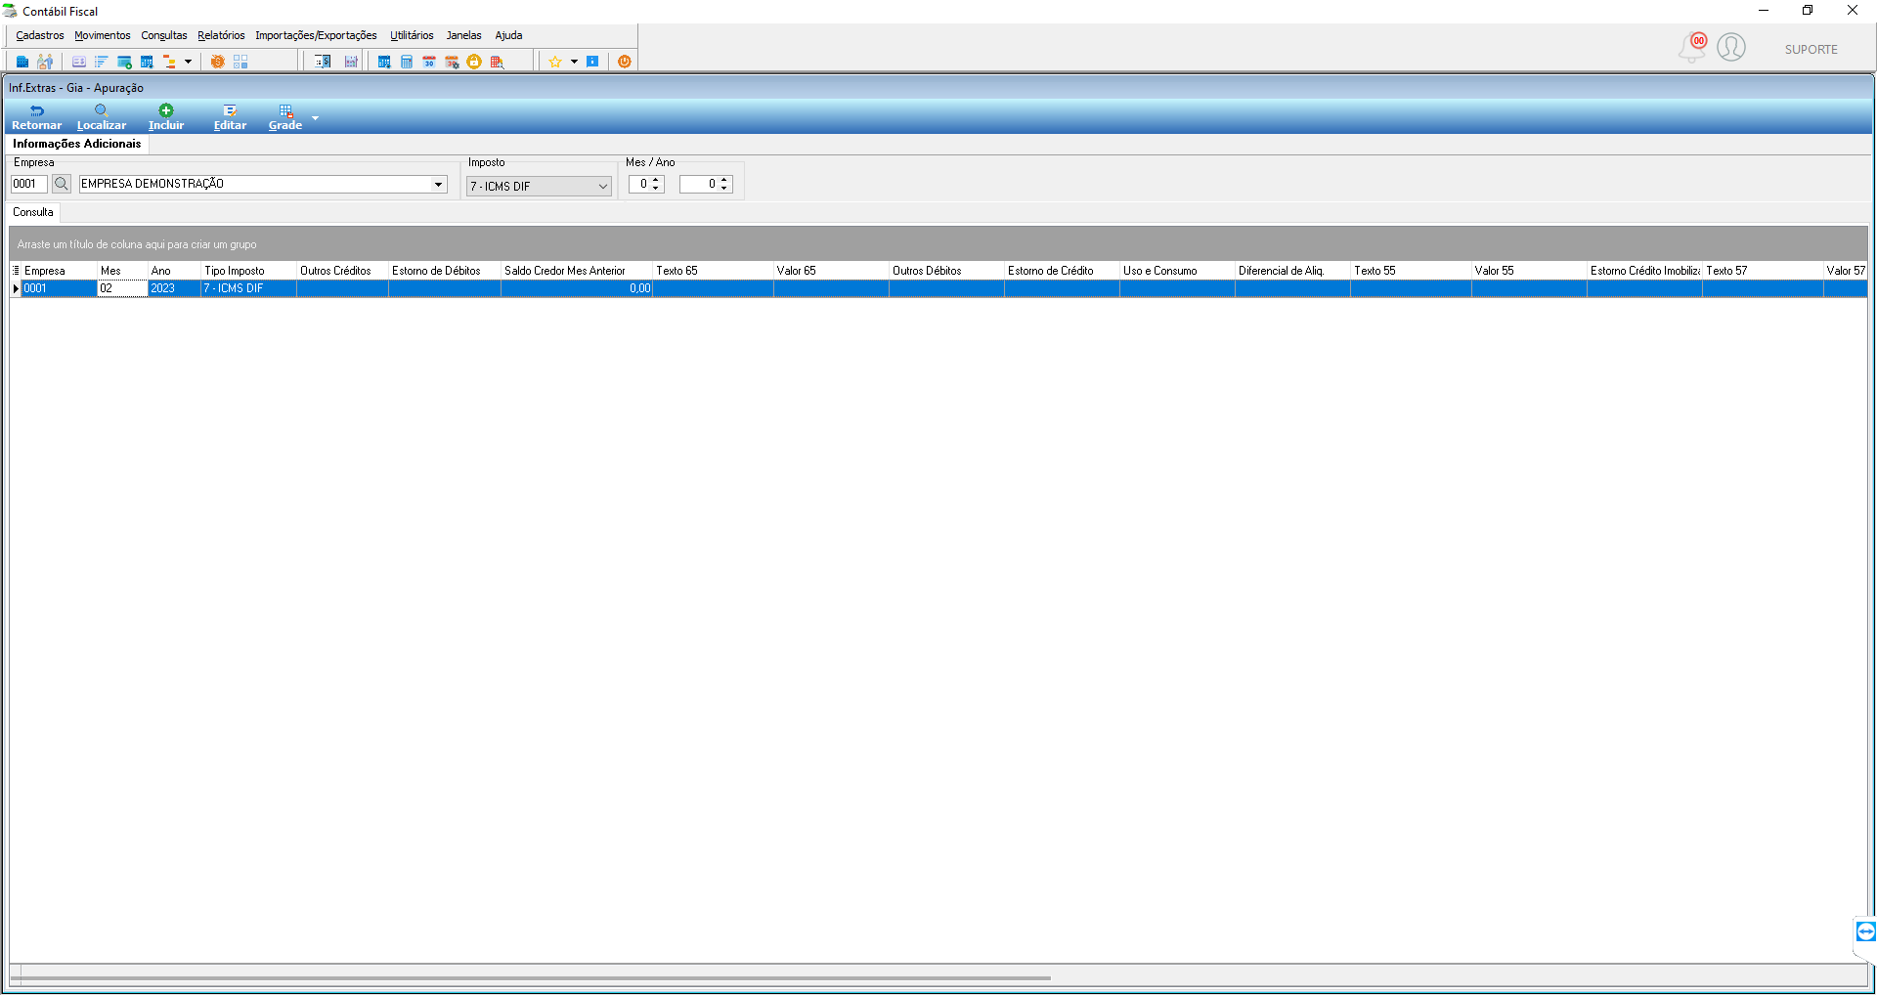Click the Uso e Consumo column header
The width and height of the screenshot is (1877, 995).
point(1177,271)
